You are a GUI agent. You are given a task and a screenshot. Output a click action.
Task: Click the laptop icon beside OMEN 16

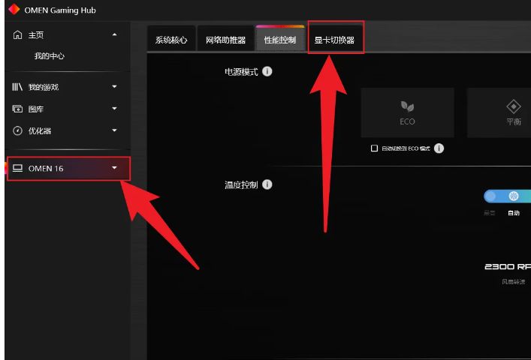coord(17,168)
